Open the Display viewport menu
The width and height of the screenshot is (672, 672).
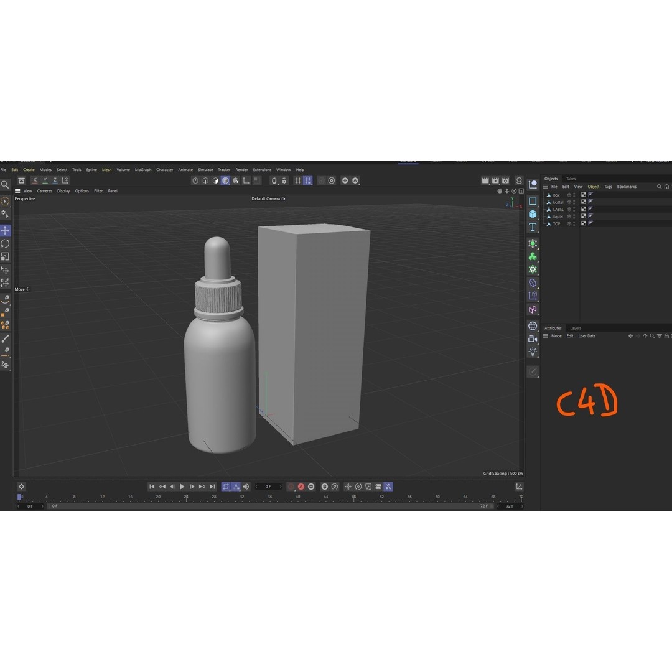click(63, 191)
